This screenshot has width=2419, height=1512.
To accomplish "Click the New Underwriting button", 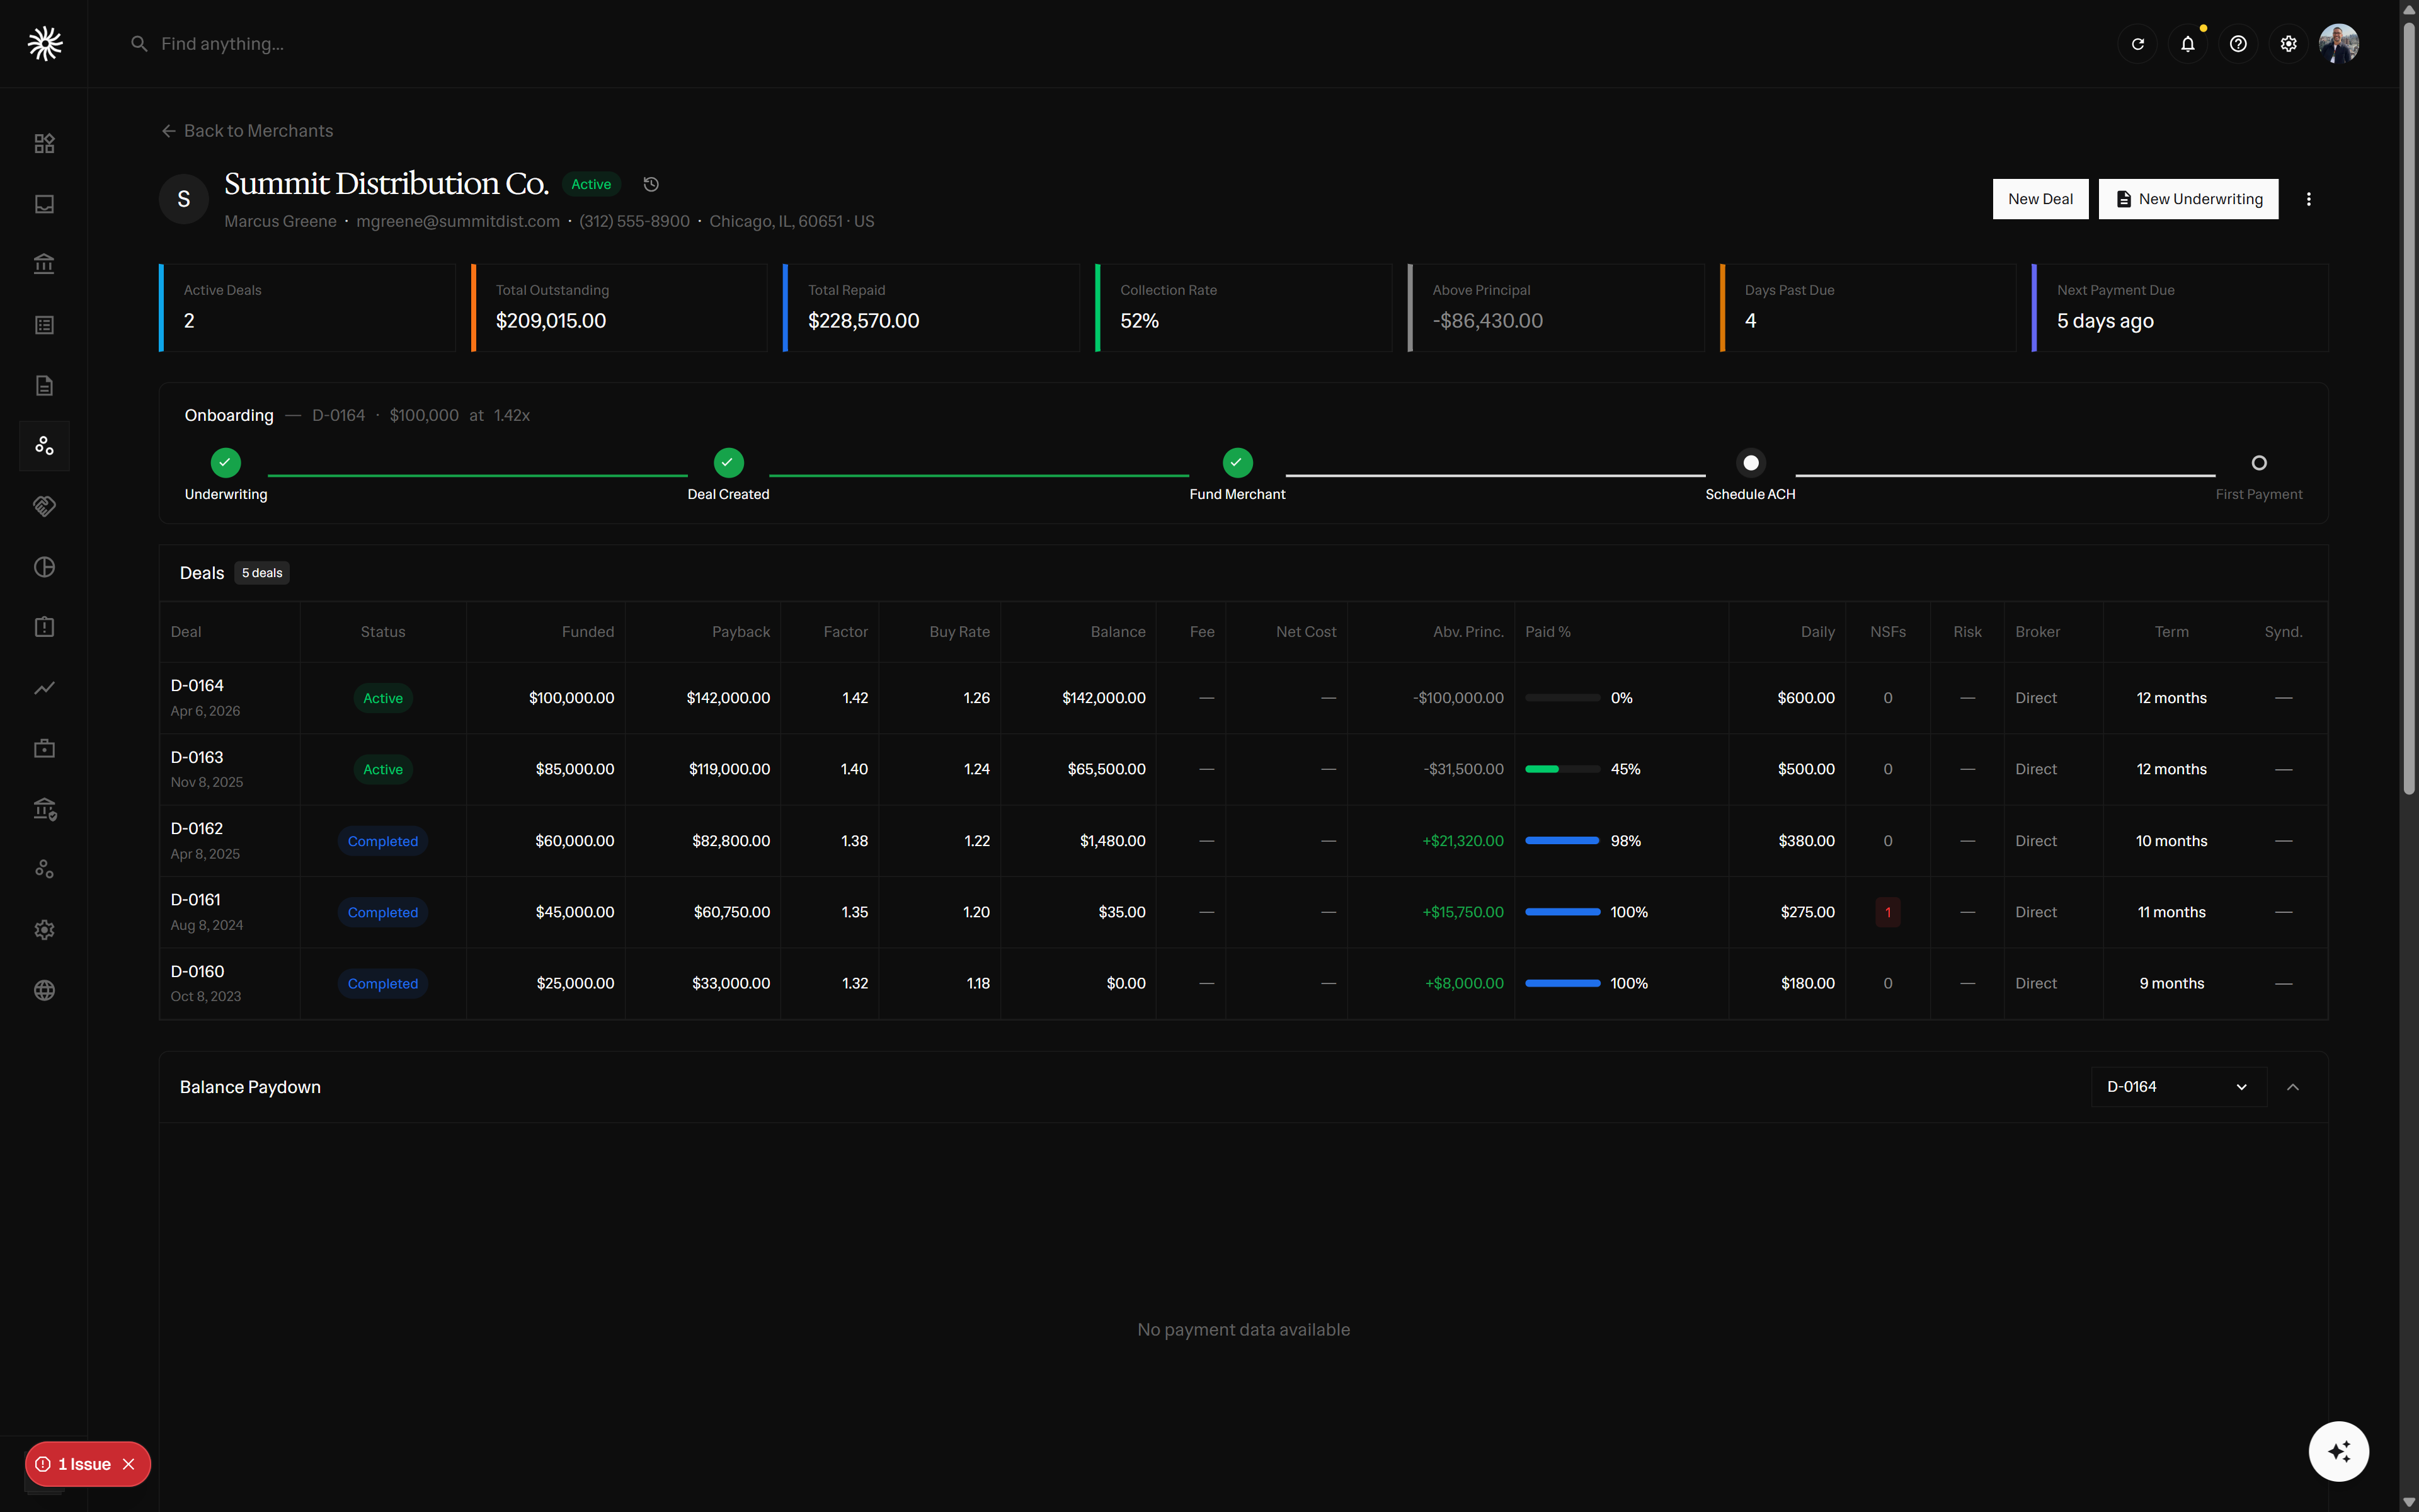I will tap(2188, 199).
